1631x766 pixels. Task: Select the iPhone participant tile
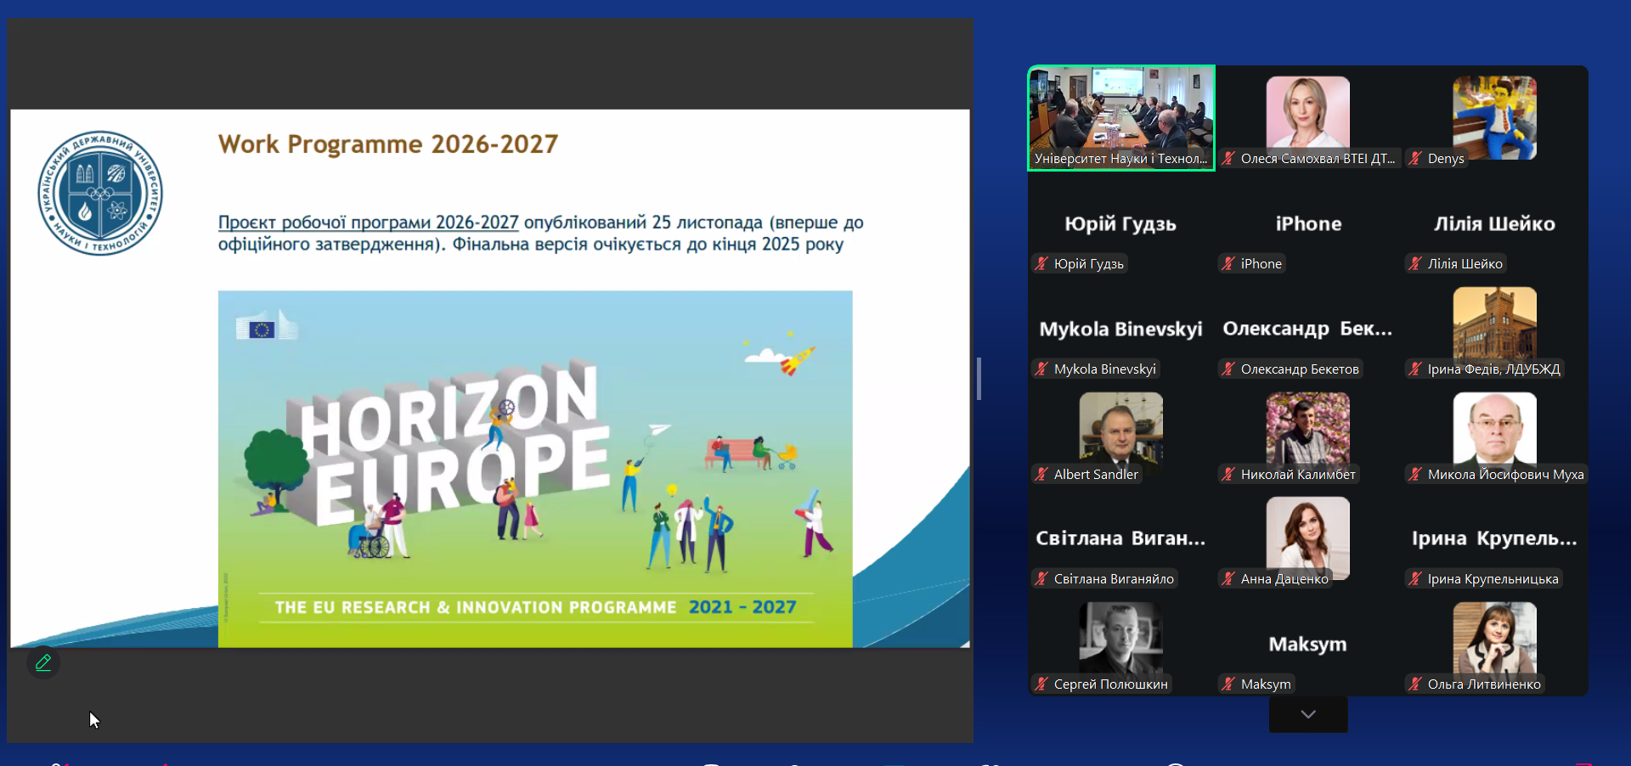pos(1308,224)
